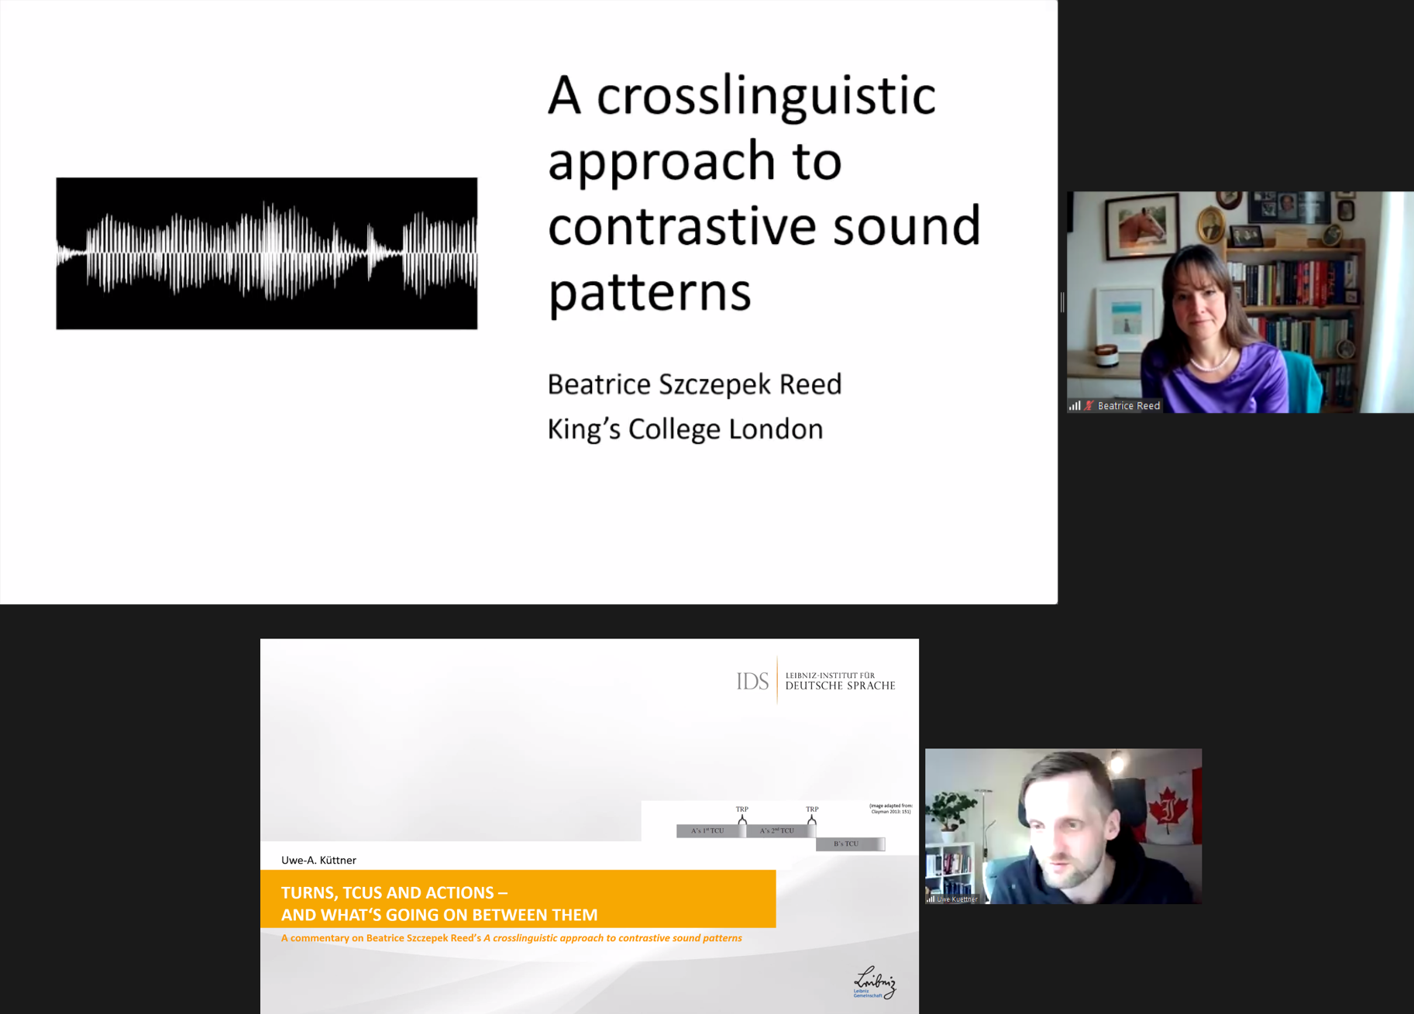Click the 'Beatrice Reed' name label
This screenshot has height=1014, width=1414.
[x=1128, y=405]
